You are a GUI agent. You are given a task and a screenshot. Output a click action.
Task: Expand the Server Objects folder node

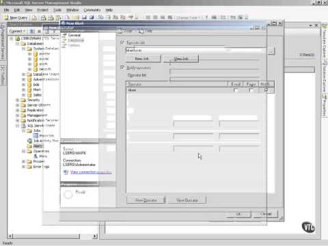(18, 105)
